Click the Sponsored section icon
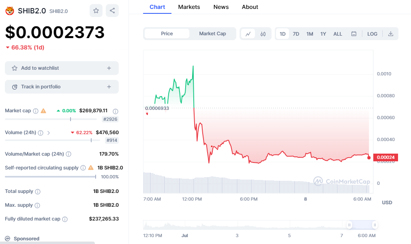Image resolution: width=411 pixels, height=244 pixels. point(8,238)
